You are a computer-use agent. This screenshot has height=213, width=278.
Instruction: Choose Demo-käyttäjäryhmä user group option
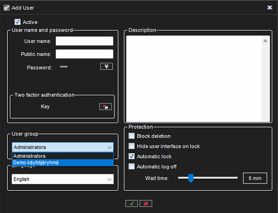coord(63,162)
